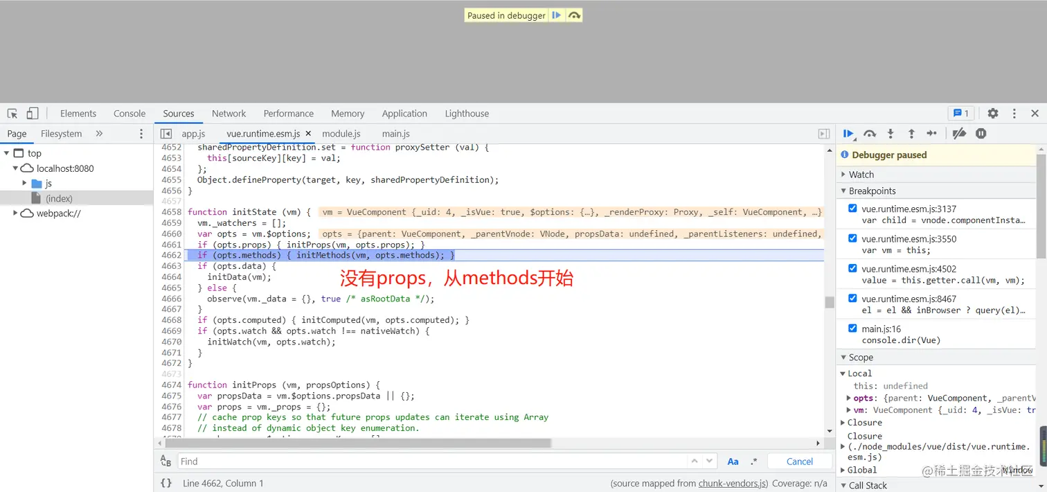Open the console messages badge
The width and height of the screenshot is (1047, 492).
pos(961,114)
